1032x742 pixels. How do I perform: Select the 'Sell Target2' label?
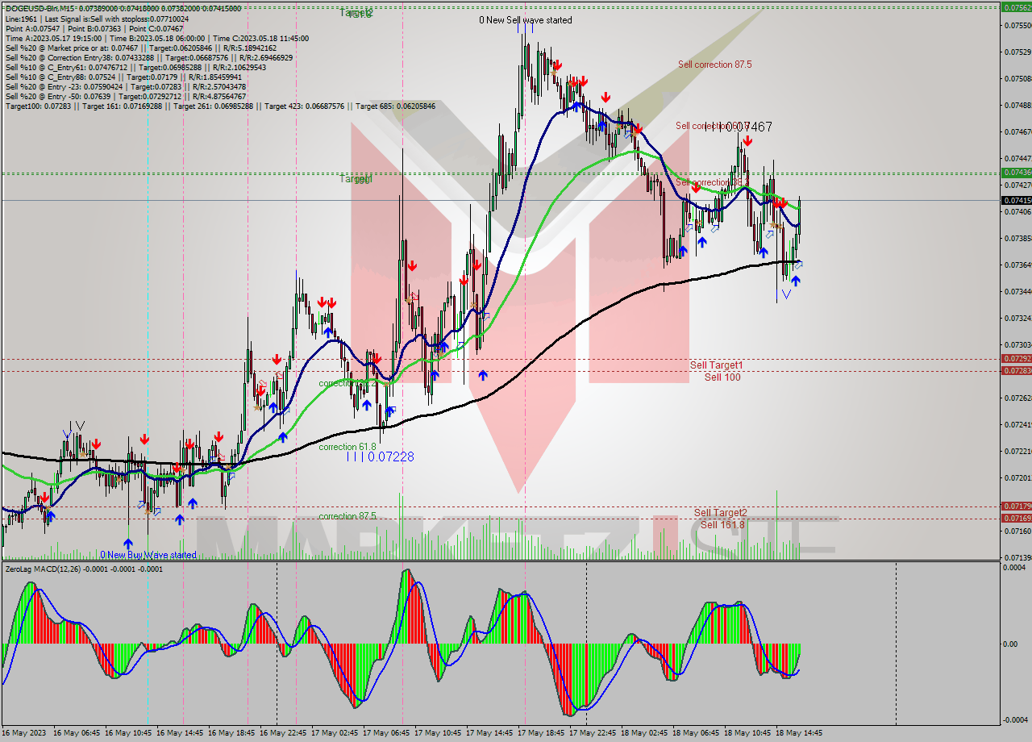pyautogui.click(x=721, y=513)
